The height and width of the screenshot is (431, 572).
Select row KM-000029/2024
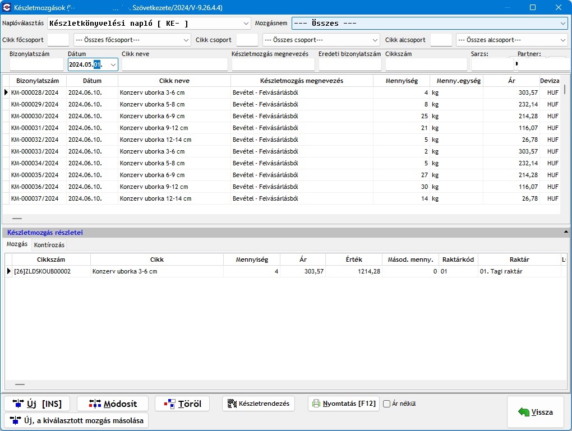pyautogui.click(x=281, y=104)
